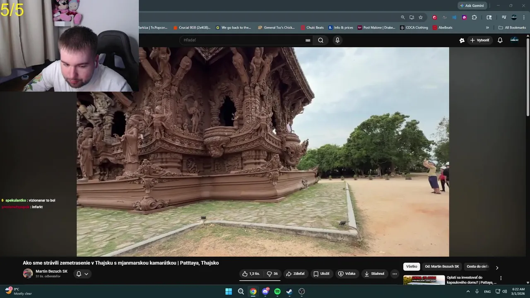Image resolution: width=530 pixels, height=298 pixels.
Task: Open Steam from the taskbar
Action: [289, 291]
